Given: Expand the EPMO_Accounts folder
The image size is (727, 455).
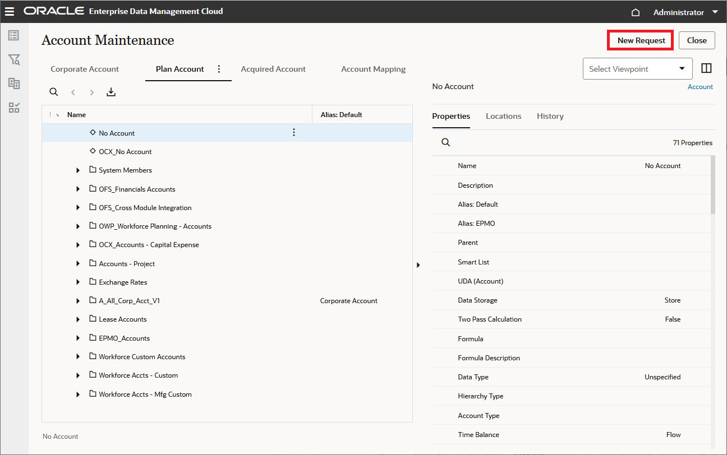Looking at the screenshot, I should pos(78,338).
